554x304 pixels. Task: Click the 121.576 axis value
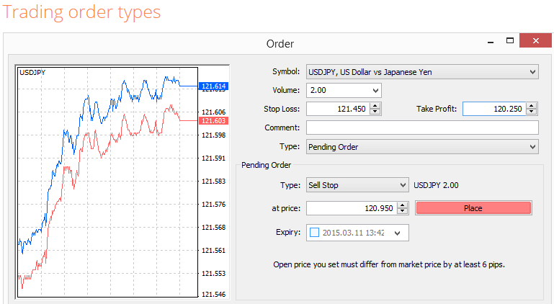pyautogui.click(x=213, y=205)
